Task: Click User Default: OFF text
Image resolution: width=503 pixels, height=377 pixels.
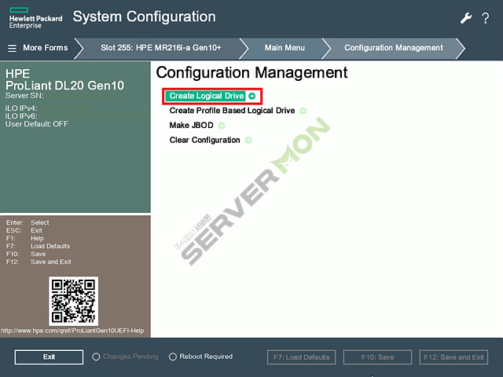Action: [37, 124]
